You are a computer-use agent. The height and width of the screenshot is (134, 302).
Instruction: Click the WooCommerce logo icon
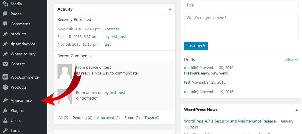click(5, 77)
